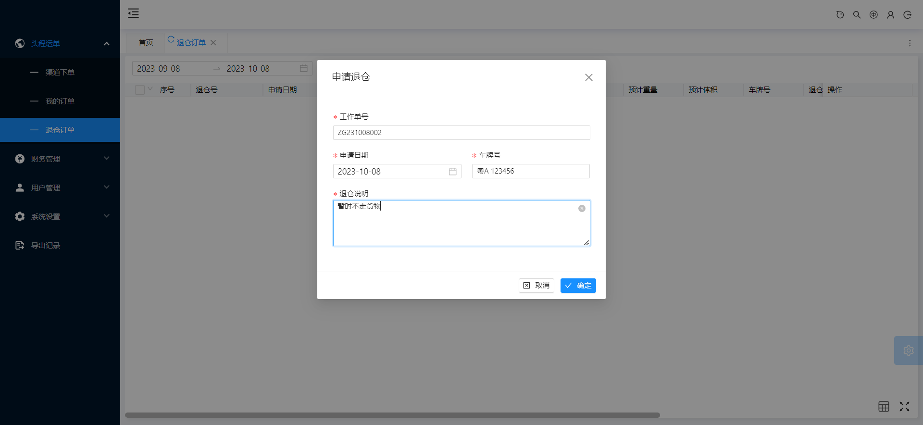Click the globe language icon in top bar
This screenshot has width=923, height=425.
(x=873, y=15)
